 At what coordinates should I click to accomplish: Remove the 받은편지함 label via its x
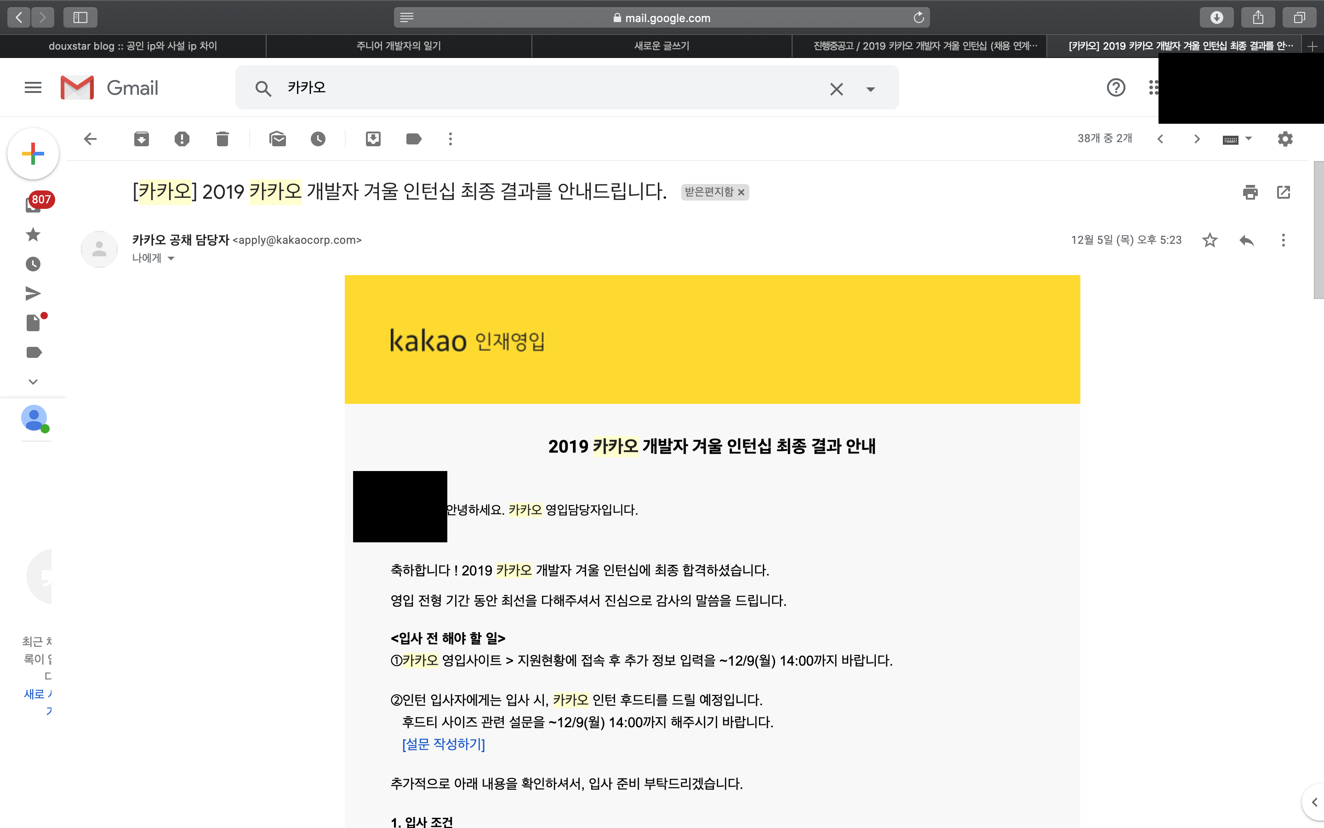(x=742, y=192)
